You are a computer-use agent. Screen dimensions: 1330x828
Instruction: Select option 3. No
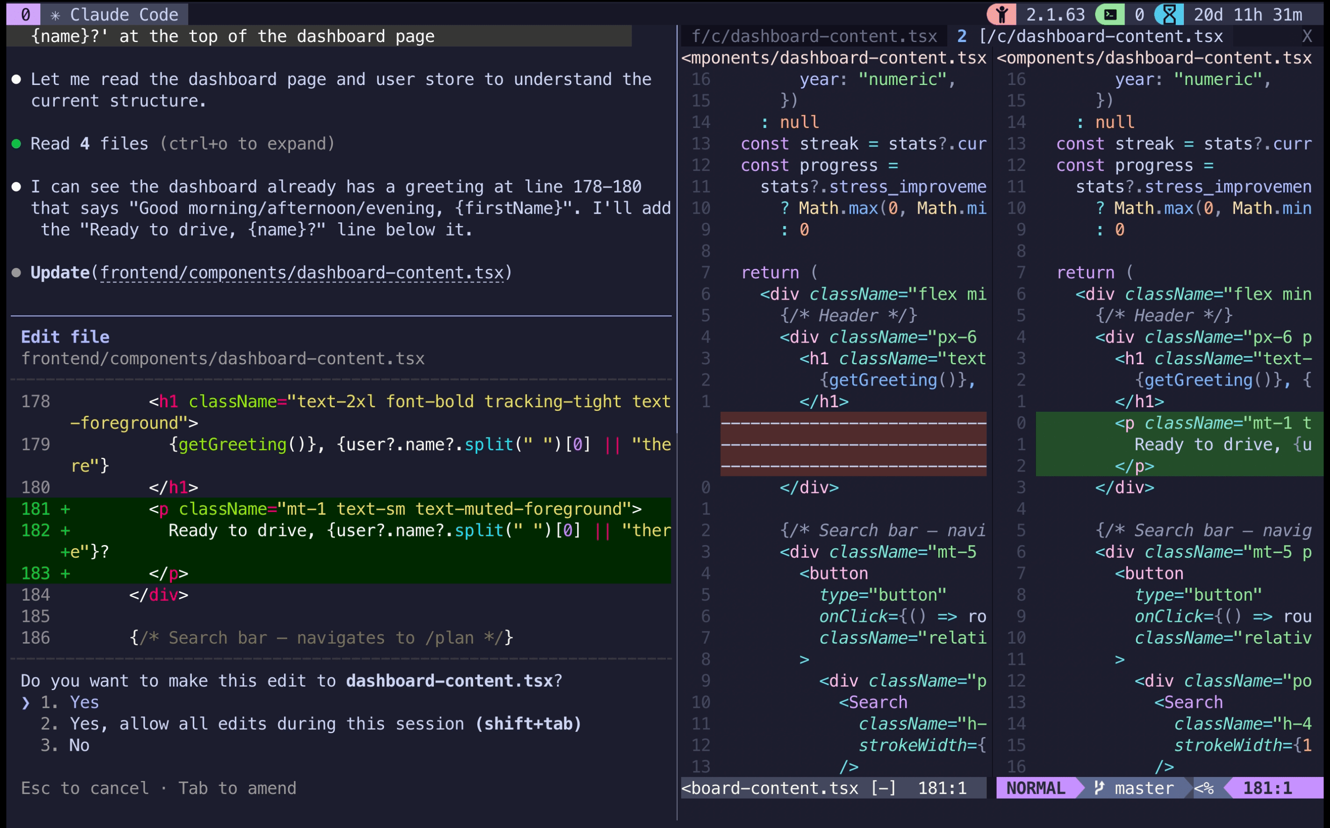coord(65,745)
